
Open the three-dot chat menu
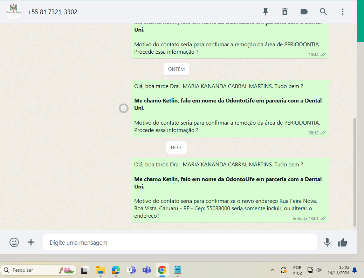pos(343,12)
